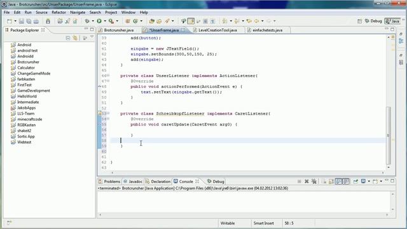Open dropdown next to Debug button

coord(93,21)
